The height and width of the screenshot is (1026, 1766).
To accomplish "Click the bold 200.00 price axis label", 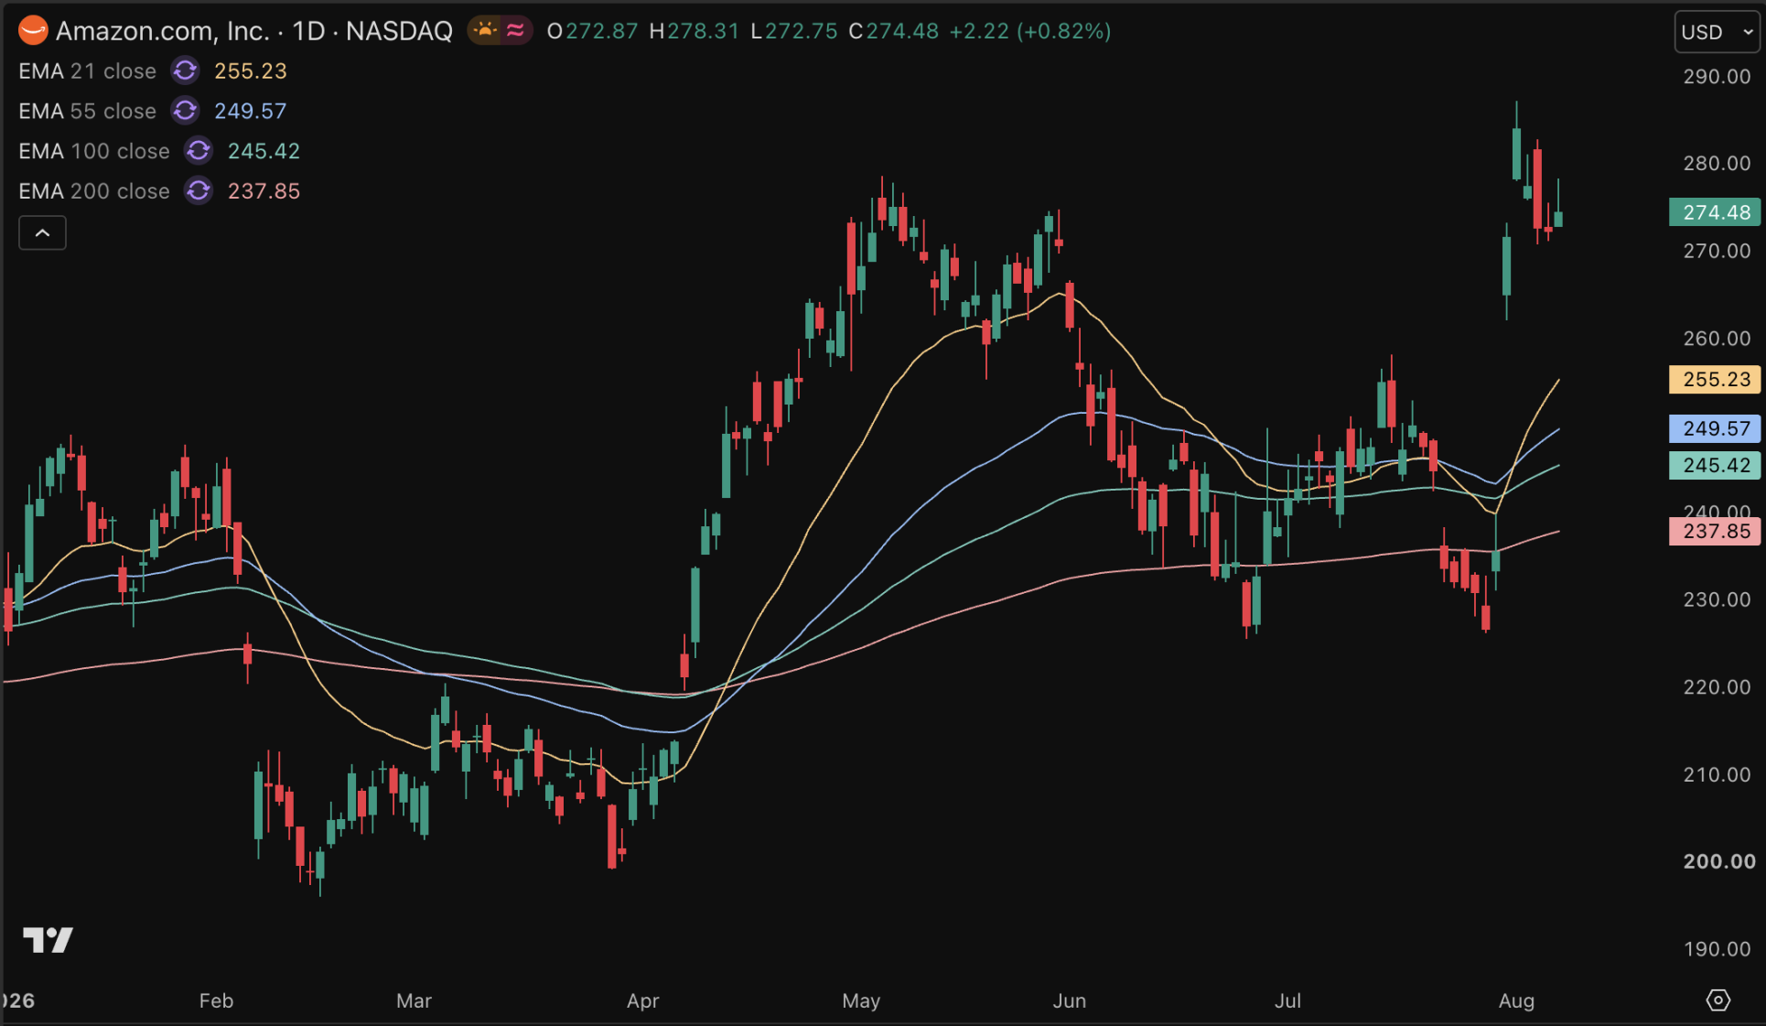I will pyautogui.click(x=1719, y=861).
